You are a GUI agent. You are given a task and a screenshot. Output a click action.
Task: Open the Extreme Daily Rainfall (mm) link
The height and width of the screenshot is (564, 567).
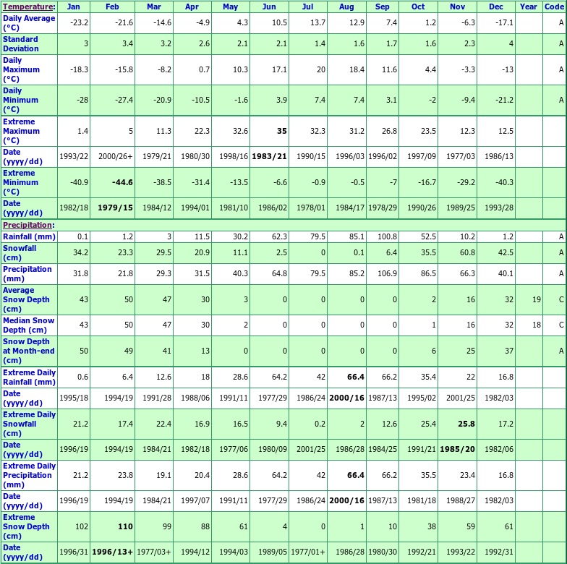click(29, 377)
